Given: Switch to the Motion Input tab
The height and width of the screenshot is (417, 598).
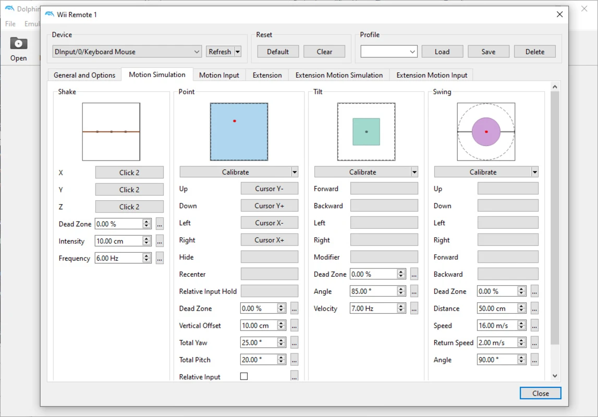Looking at the screenshot, I should point(219,75).
